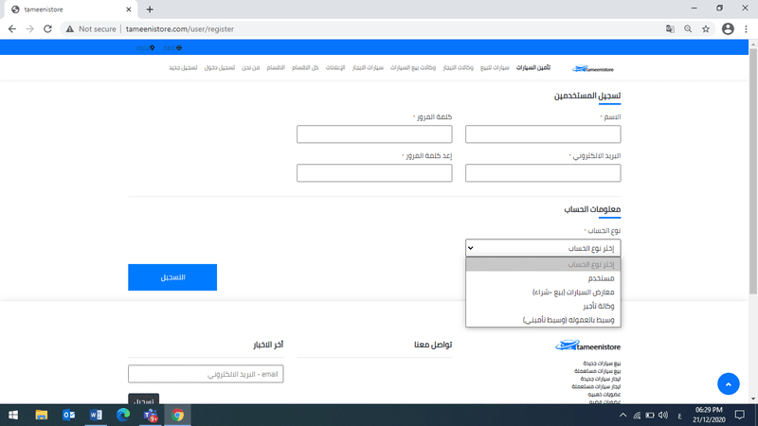Click the keyboard language indicator in tray
This screenshot has width=758, height=426.
click(x=679, y=416)
